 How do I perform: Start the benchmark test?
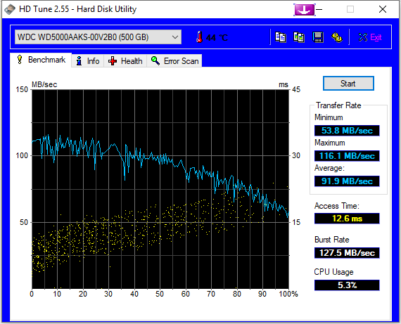[x=348, y=84]
